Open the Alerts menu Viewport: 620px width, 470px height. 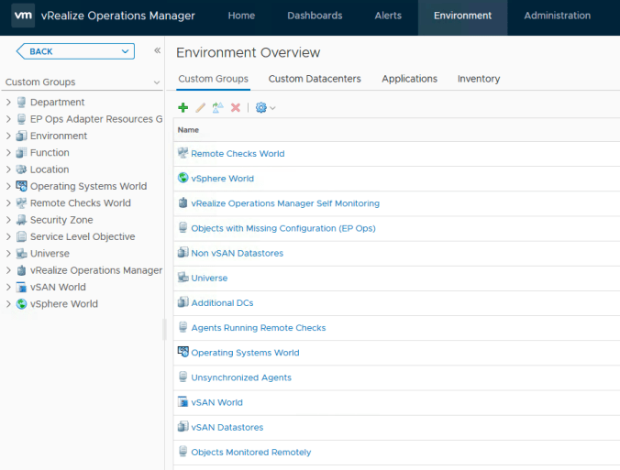388,16
